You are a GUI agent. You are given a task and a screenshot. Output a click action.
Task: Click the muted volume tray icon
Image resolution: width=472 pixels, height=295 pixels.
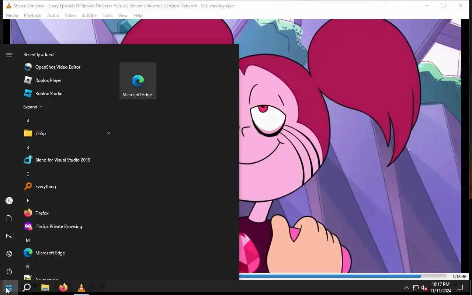tap(424, 288)
